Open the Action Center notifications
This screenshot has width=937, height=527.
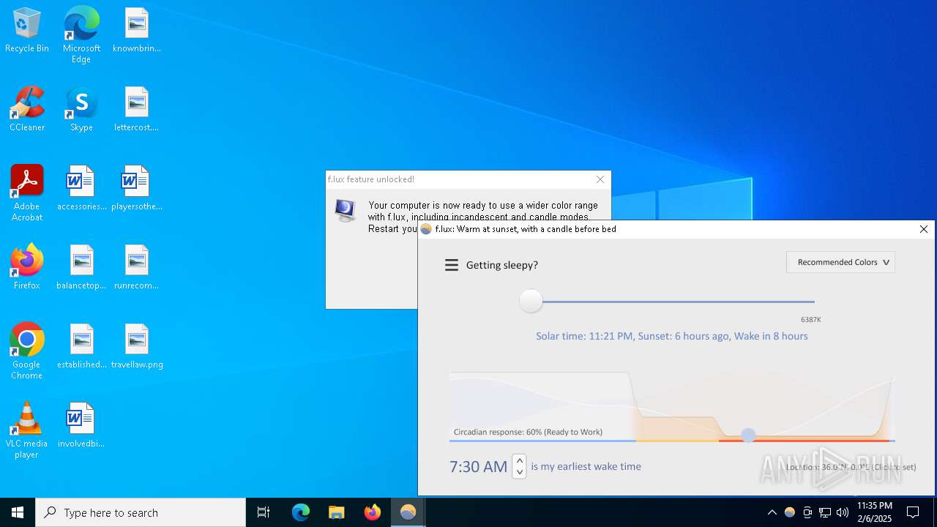[913, 512]
